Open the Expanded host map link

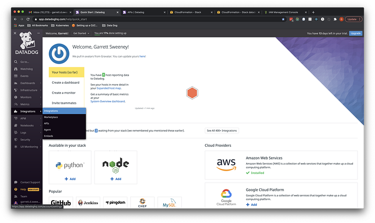tap(109, 88)
